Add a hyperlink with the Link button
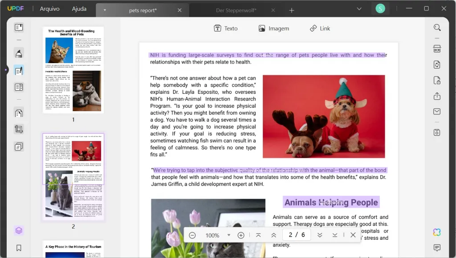456x258 pixels. [x=320, y=28]
